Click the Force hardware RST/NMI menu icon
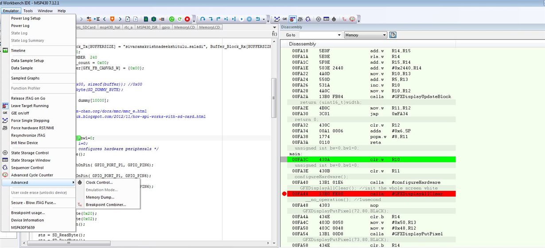This screenshot has height=248, width=545. (5, 128)
